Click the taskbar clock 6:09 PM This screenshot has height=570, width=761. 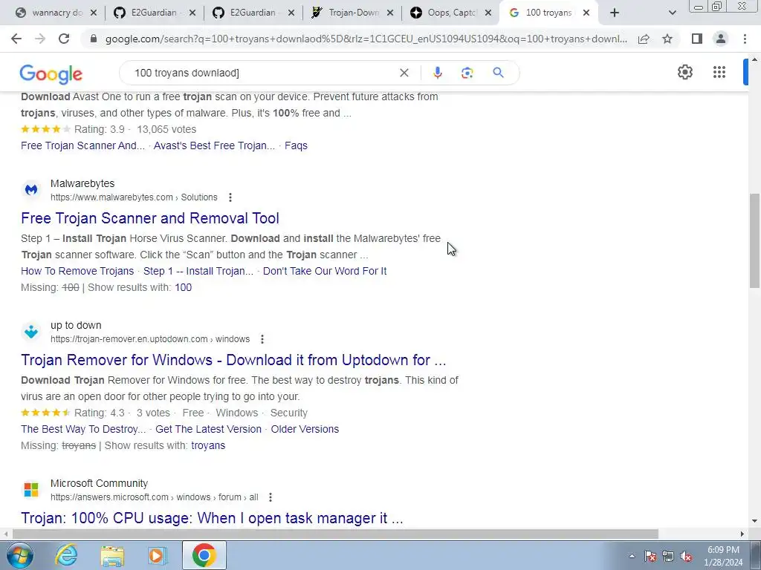click(722, 555)
